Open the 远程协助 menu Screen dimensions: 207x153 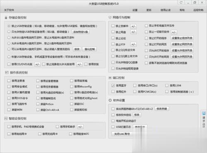point(198,10)
